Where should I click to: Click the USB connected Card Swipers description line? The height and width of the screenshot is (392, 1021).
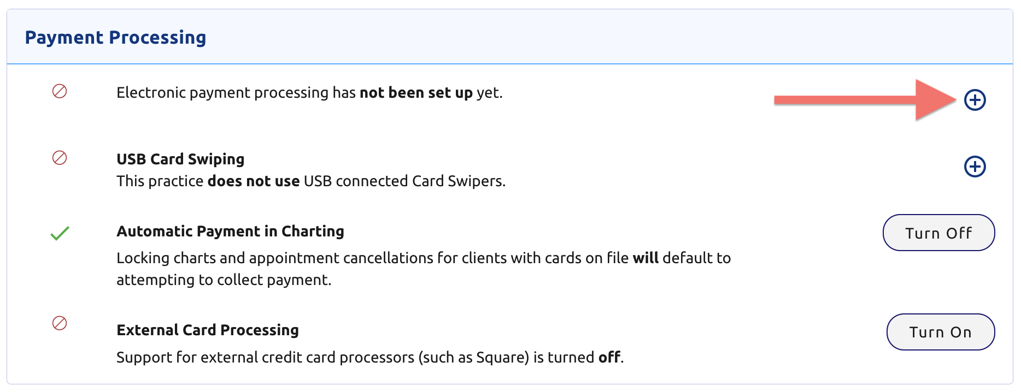click(311, 181)
